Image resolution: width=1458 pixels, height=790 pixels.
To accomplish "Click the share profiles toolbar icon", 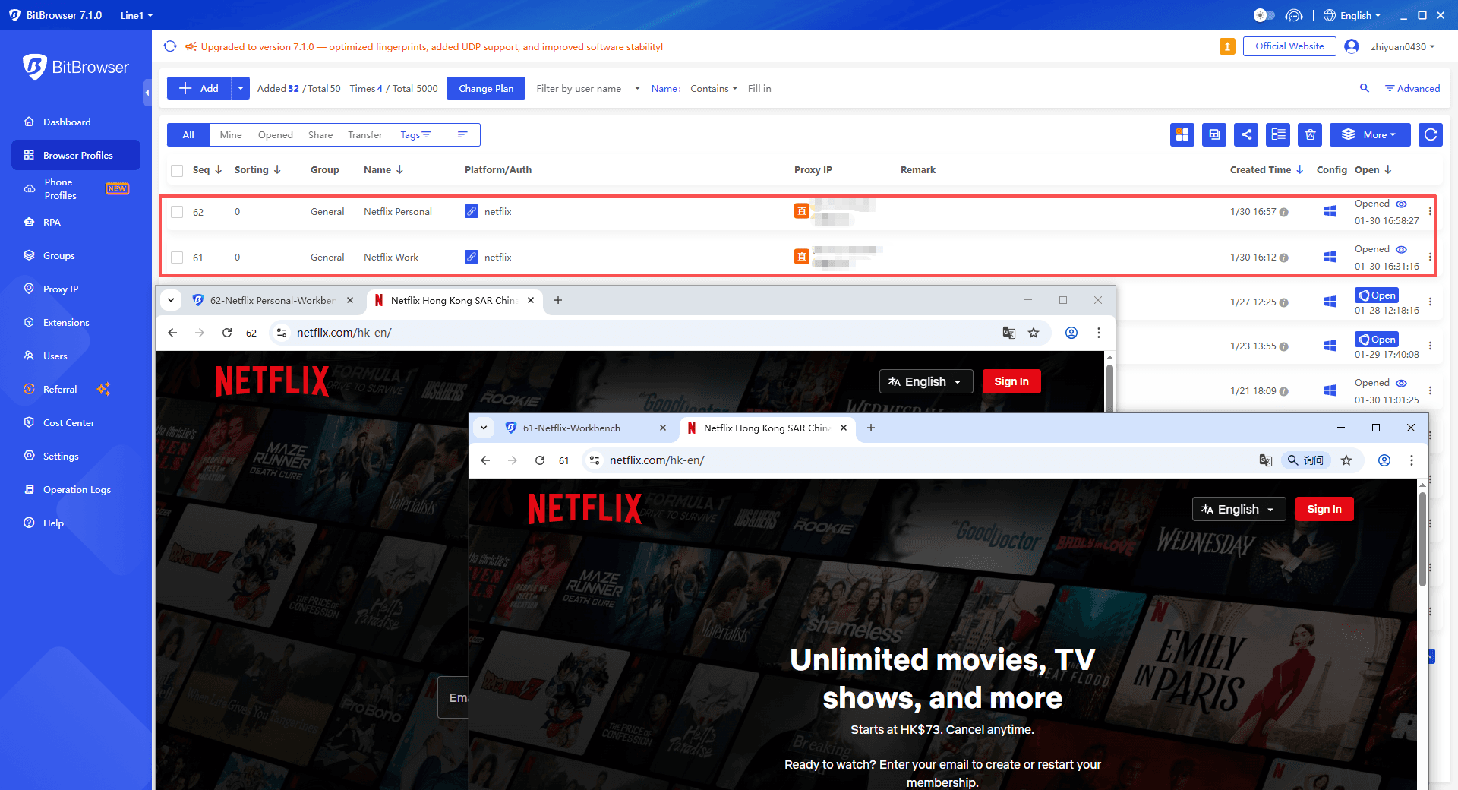I will [x=1246, y=134].
